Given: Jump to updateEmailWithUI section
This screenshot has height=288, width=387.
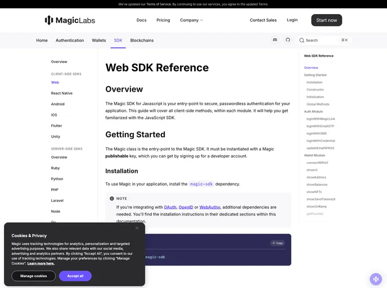Looking at the screenshot, I should tap(321, 148).
